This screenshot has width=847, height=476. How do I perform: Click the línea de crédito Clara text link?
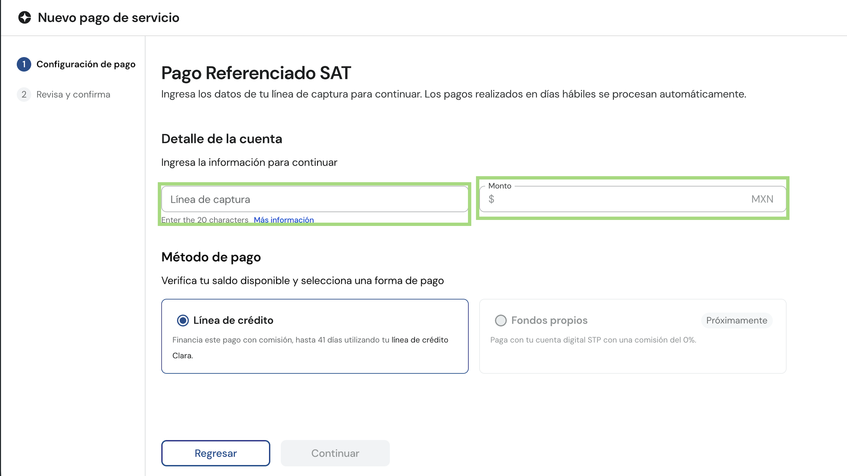tap(311, 348)
